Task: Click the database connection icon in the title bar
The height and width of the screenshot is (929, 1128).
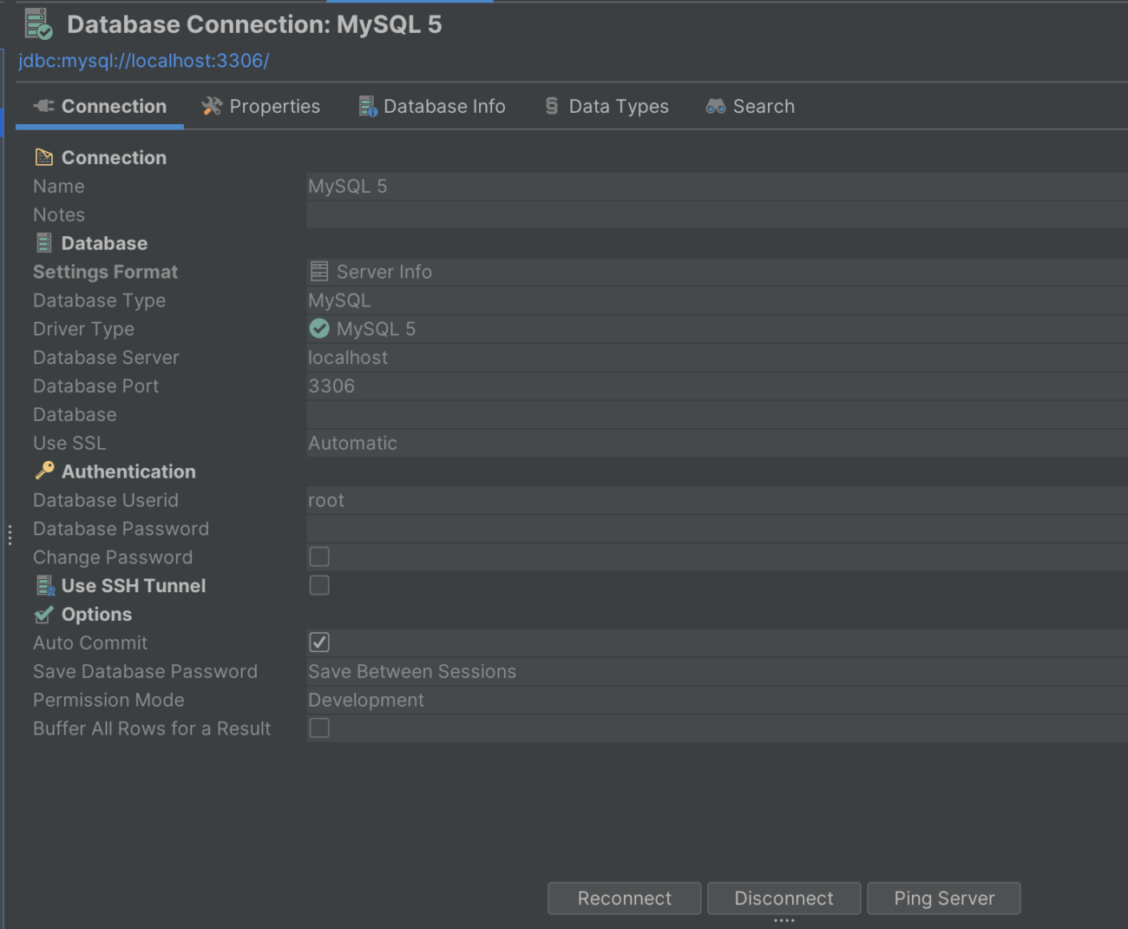Action: tap(36, 23)
